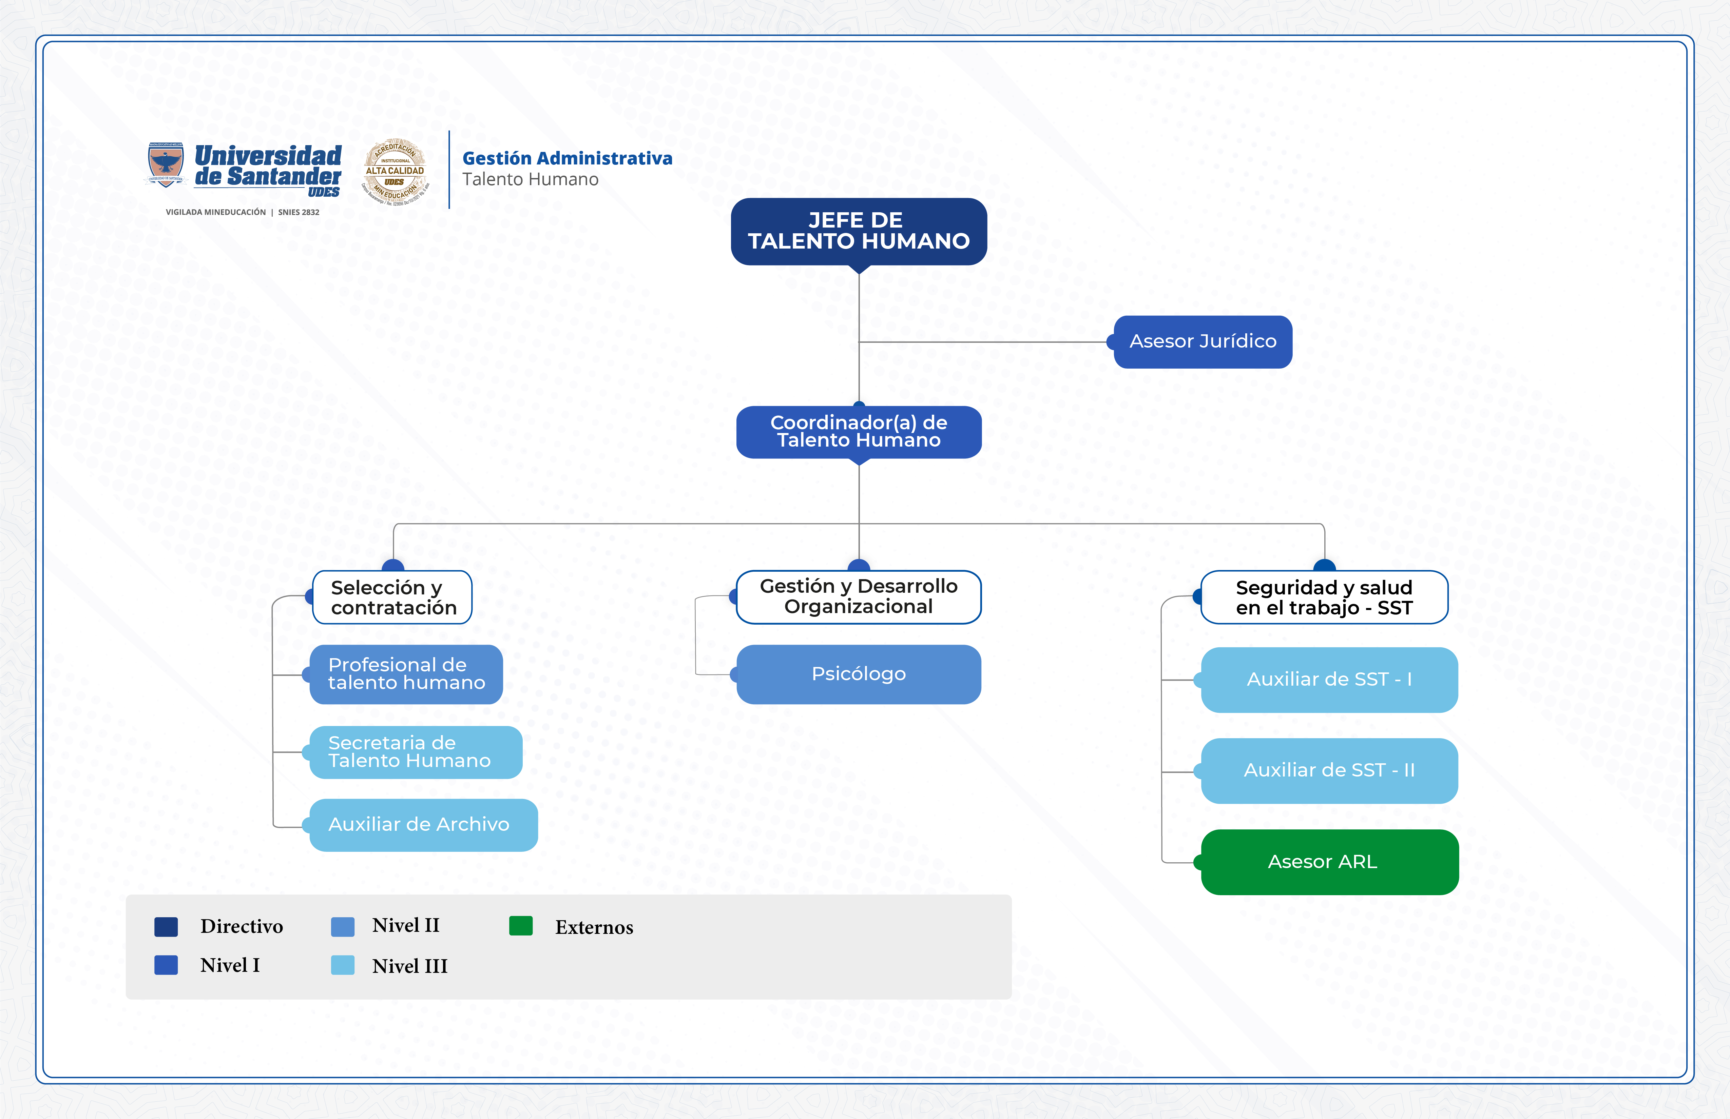Viewport: 1730px width, 1119px height.
Task: Click the green Externos legend swatch
Action: 520,926
